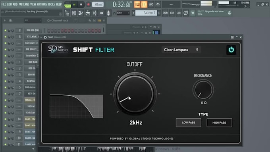Click the channel rack undo arrow icon
Viewport: 270px width, 152px height.
[x=89, y=21]
